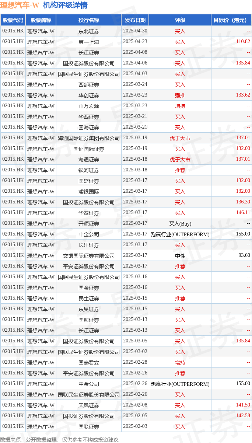Viewport: 252px width, 443px height.
Task: Click the 机构评级详情 heading
Action: (65, 5)
